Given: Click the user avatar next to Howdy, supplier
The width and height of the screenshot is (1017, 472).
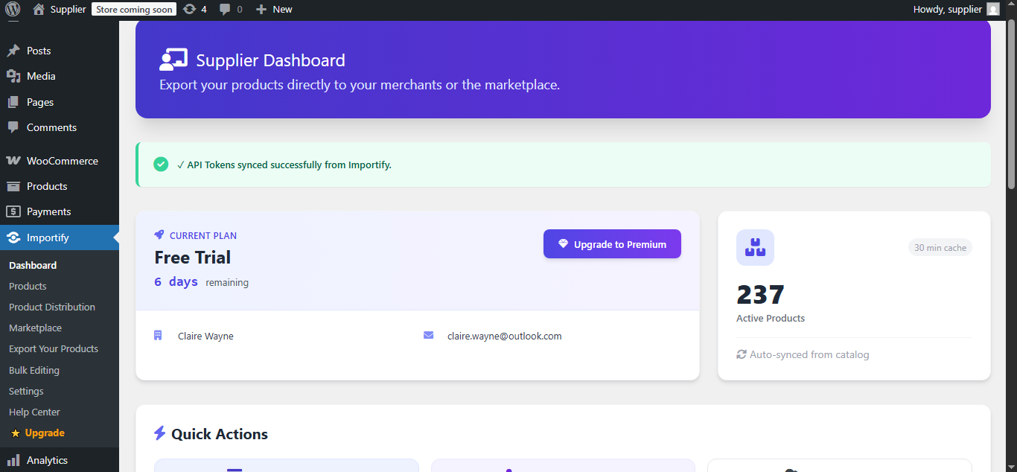Looking at the screenshot, I should coord(993,9).
